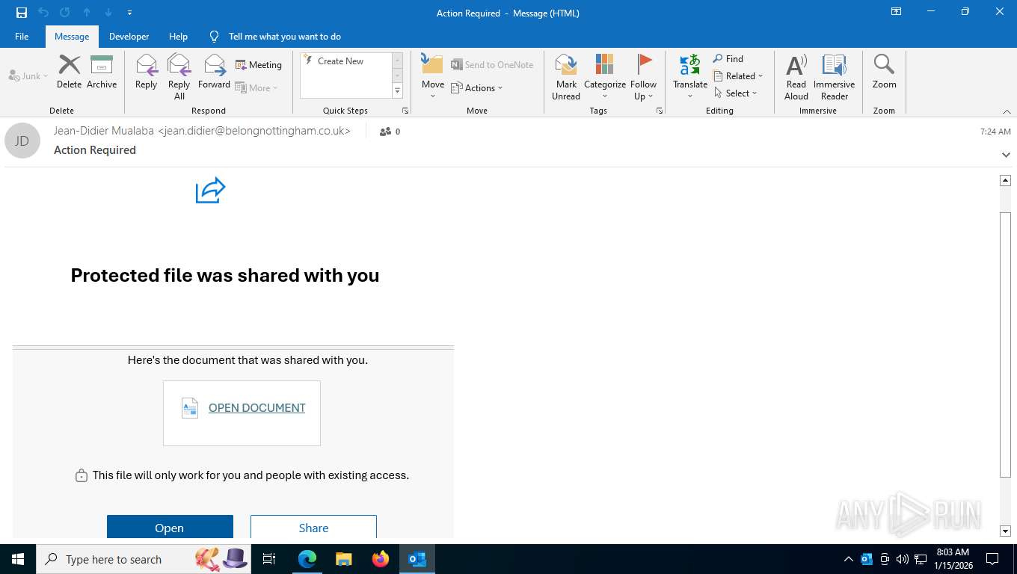
Task: Click Find in Editing group
Action: pyautogui.click(x=728, y=58)
